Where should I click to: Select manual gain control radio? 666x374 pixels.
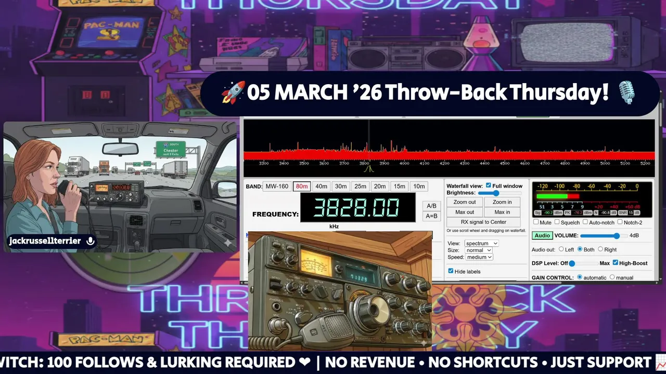pos(612,277)
